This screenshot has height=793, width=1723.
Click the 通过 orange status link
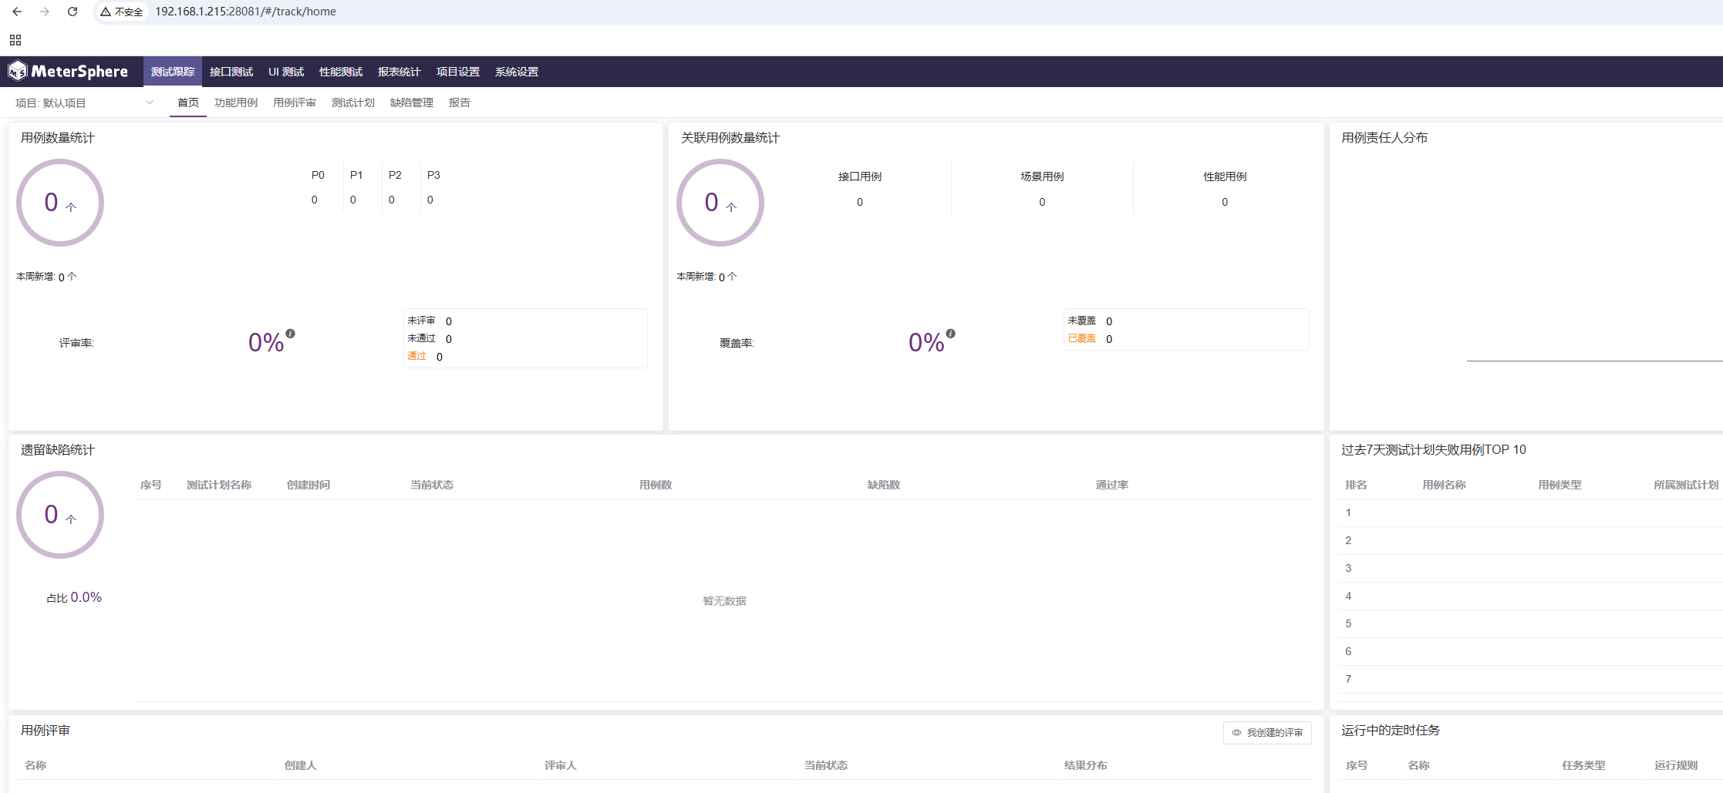coord(416,356)
